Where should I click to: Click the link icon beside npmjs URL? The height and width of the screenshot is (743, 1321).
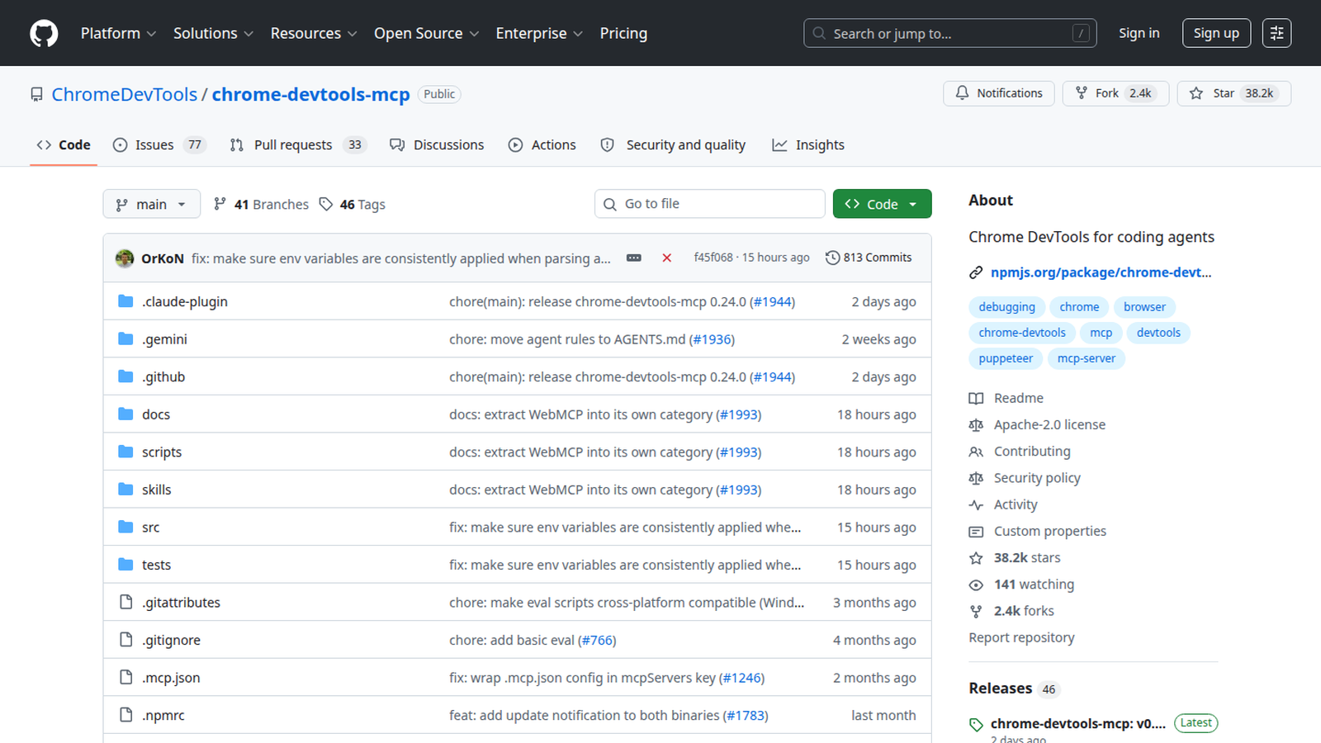[976, 272]
